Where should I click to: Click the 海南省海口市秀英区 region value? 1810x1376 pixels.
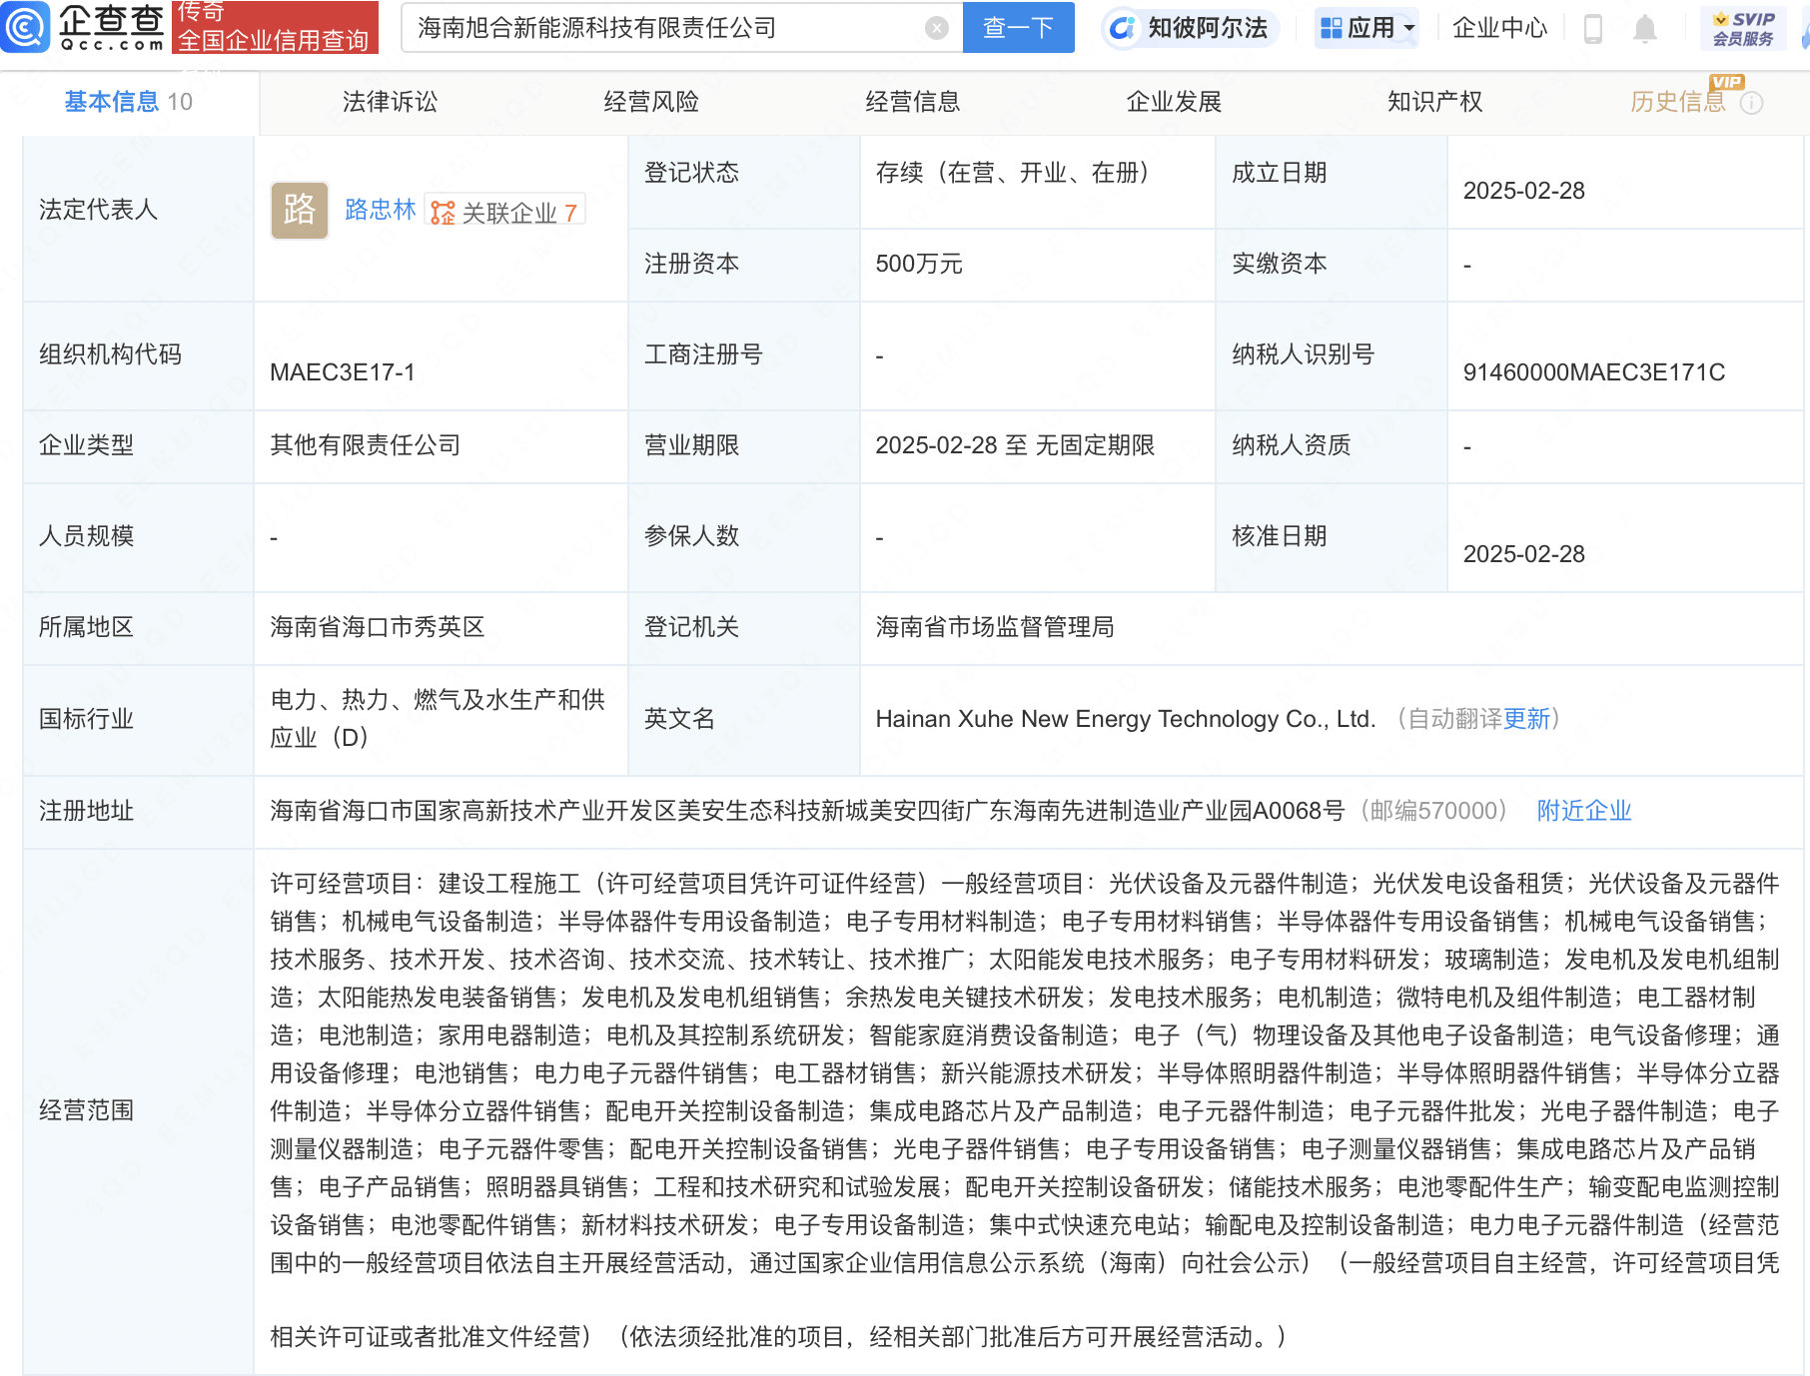378,627
